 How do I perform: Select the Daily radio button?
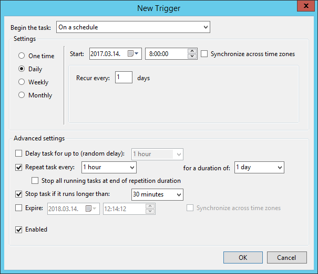pos(22,69)
